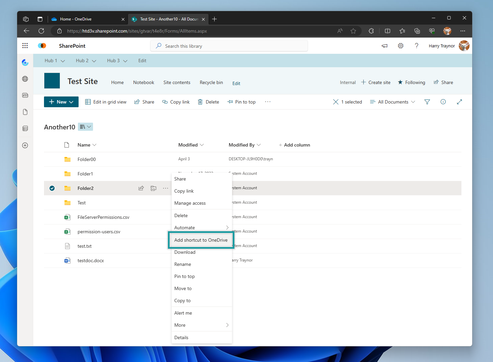Choose Download from the context menu
The height and width of the screenshot is (362, 493).
click(x=185, y=252)
